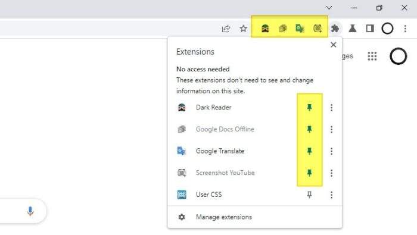Image resolution: width=417 pixels, height=235 pixels.
Task: Open more options for Screenshot YouTube
Action: [x=331, y=173]
